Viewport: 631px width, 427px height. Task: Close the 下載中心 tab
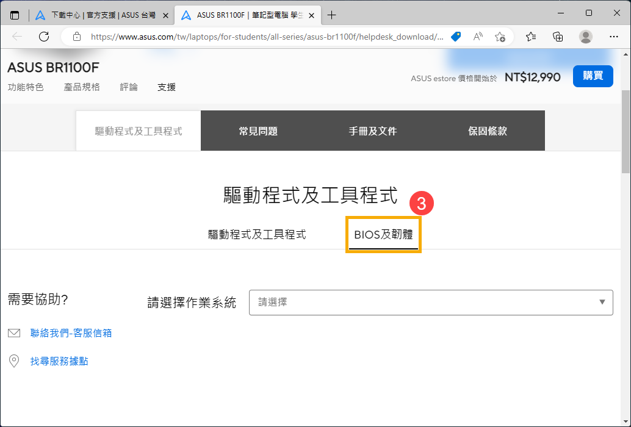point(165,15)
